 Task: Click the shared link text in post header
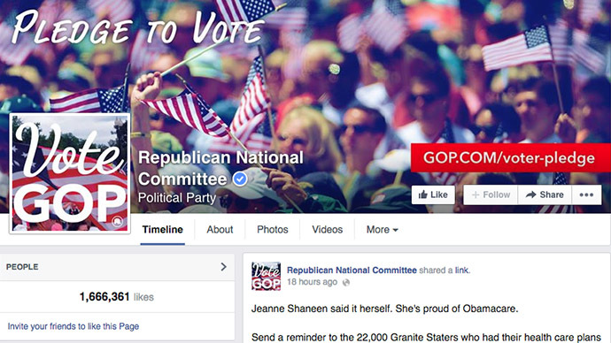click(x=461, y=271)
